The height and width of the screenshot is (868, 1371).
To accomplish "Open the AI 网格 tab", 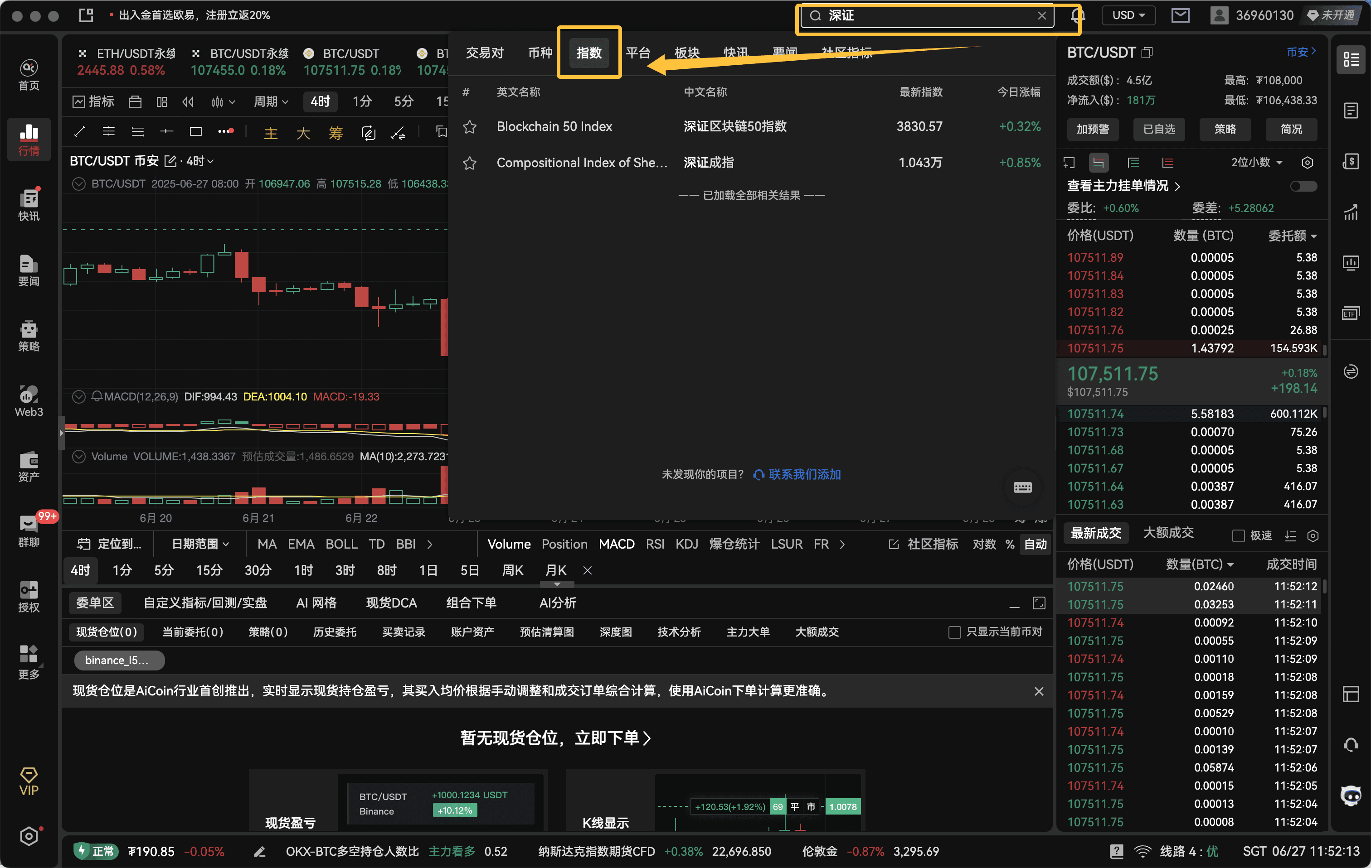I will pos(316,603).
